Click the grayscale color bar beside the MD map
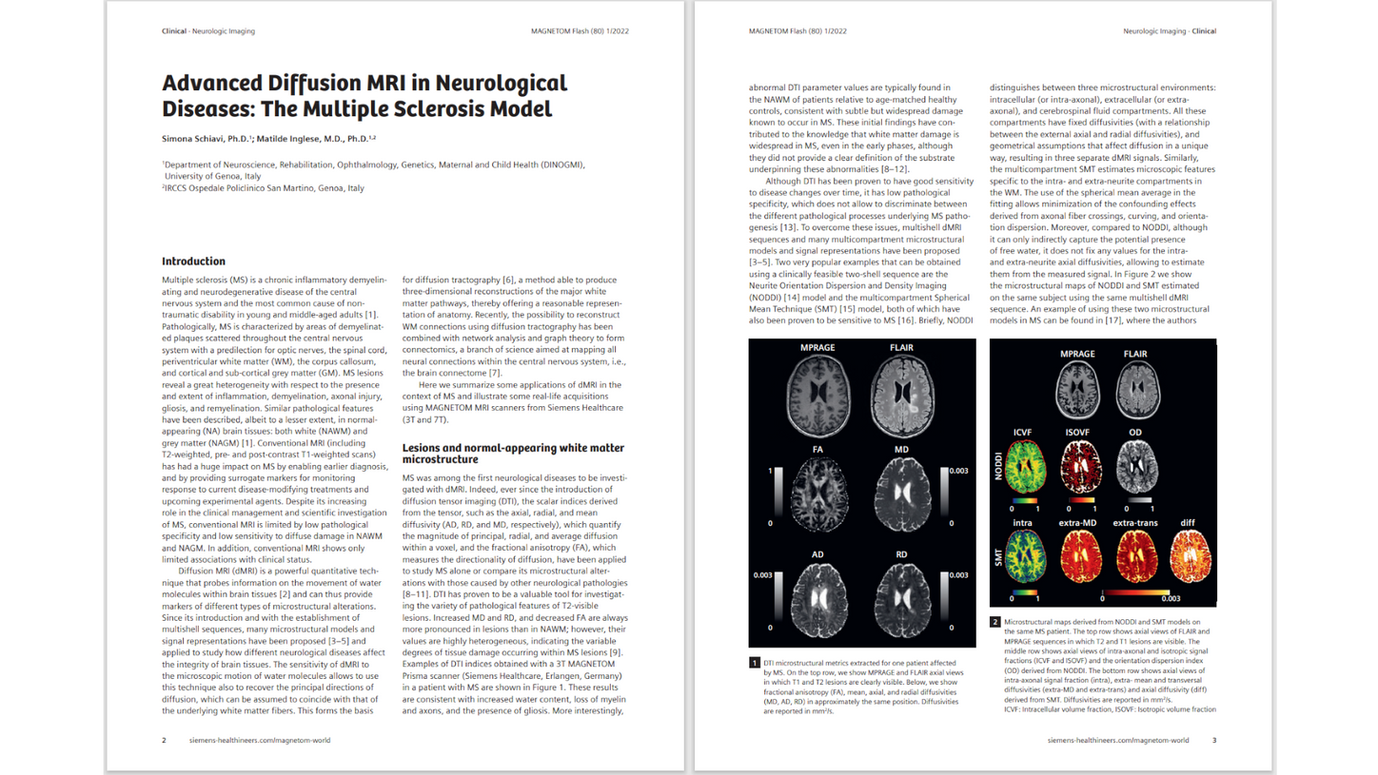This screenshot has width=1378, height=775. [944, 492]
